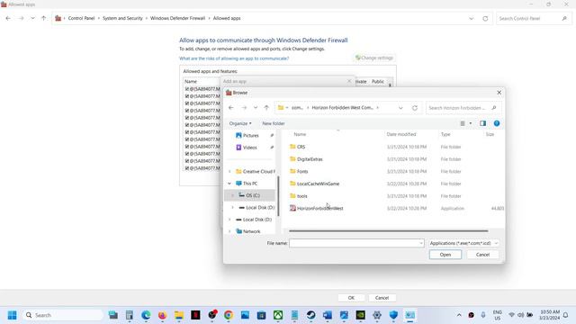Open recent locations dropdown in Browse dialog
Image resolution: width=576 pixels, height=324 pixels.
[x=256, y=108]
